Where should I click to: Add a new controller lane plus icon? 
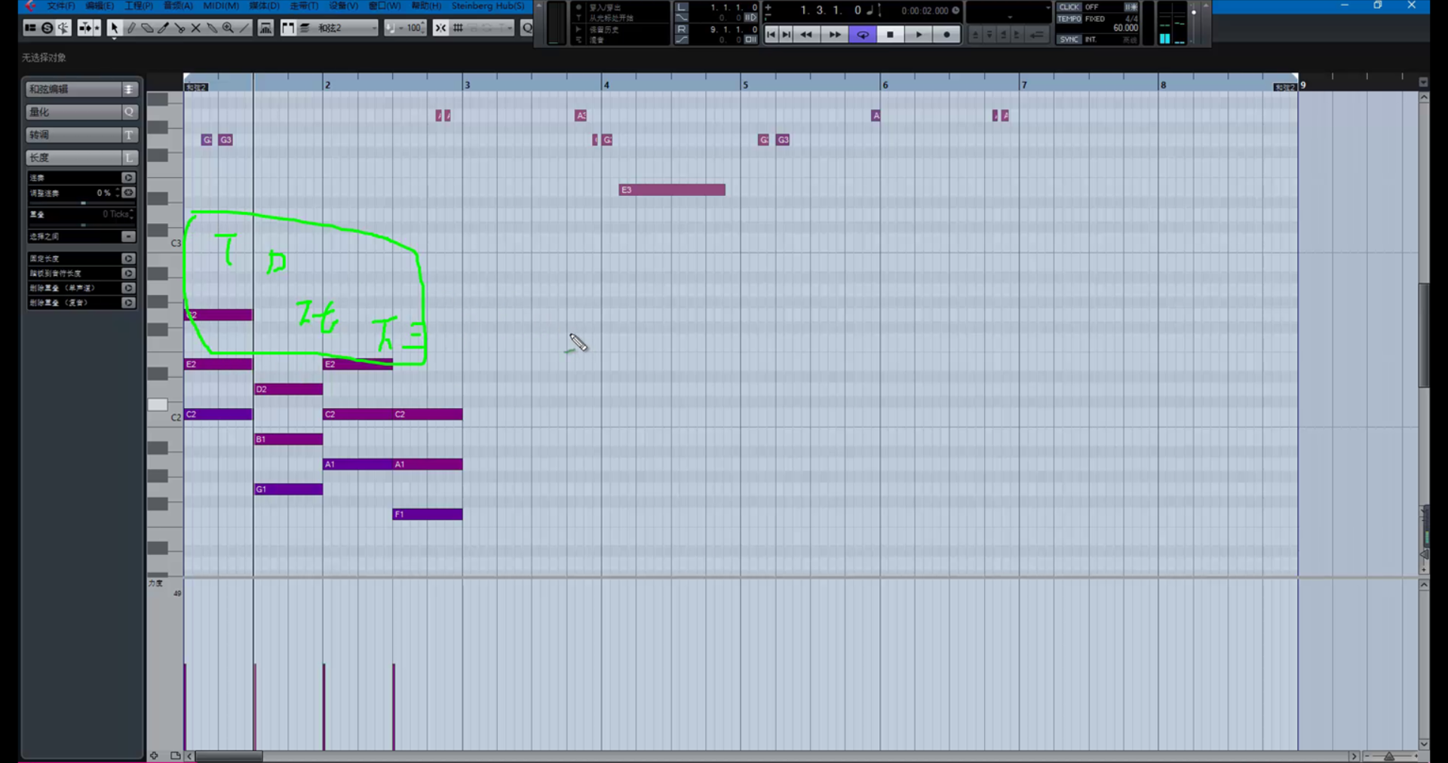(154, 755)
